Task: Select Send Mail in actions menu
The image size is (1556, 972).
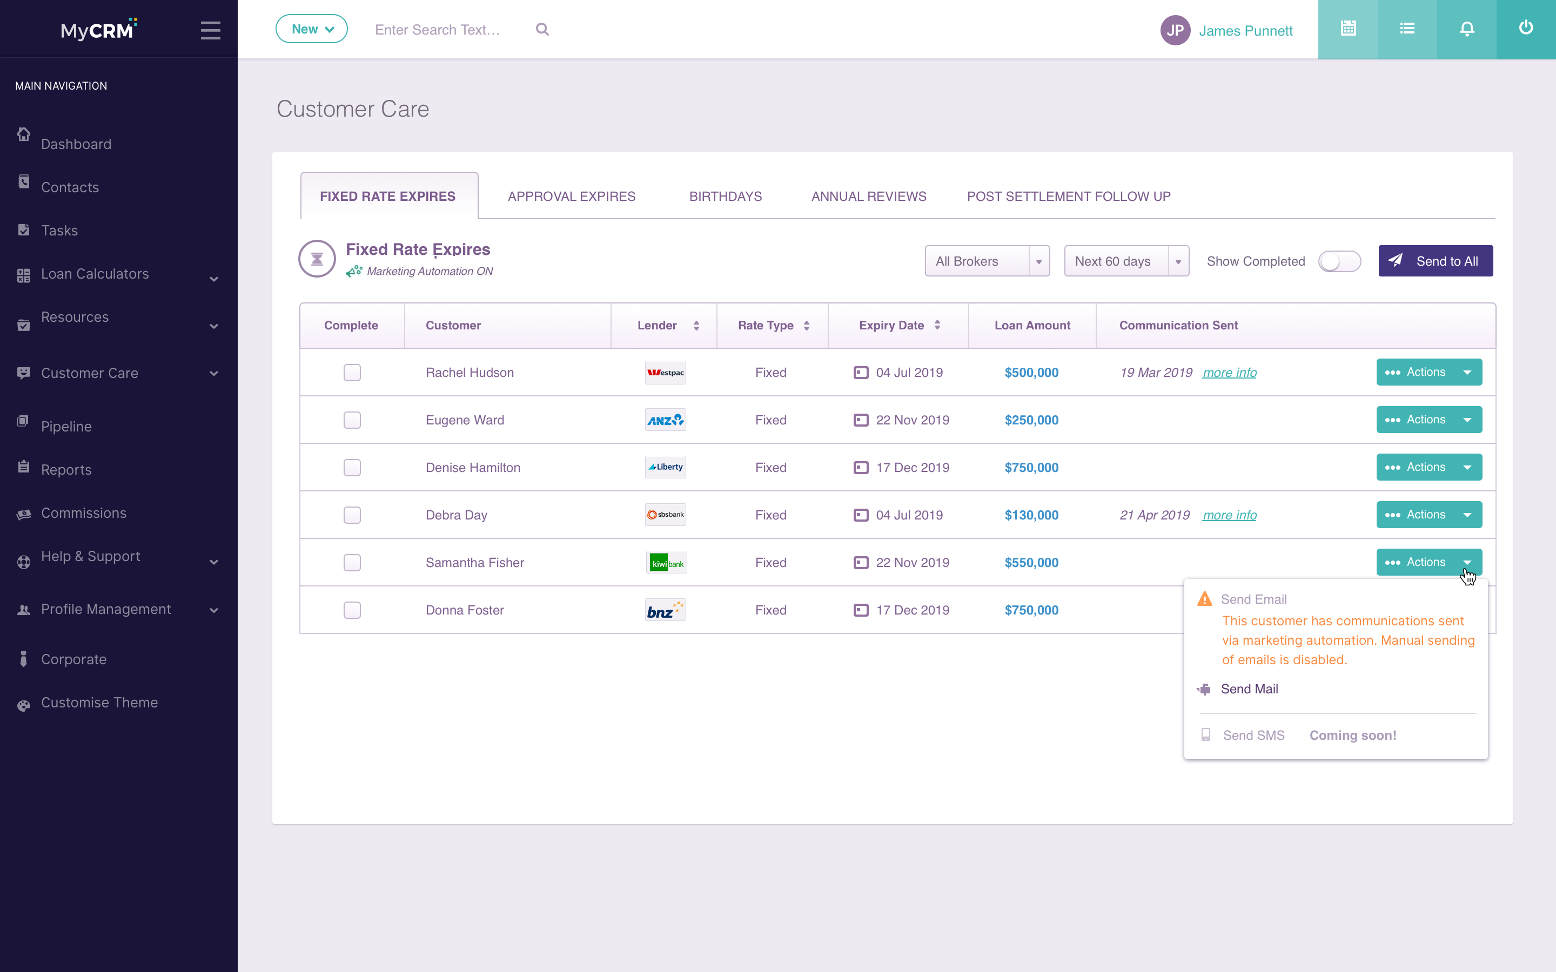Action: point(1249,688)
